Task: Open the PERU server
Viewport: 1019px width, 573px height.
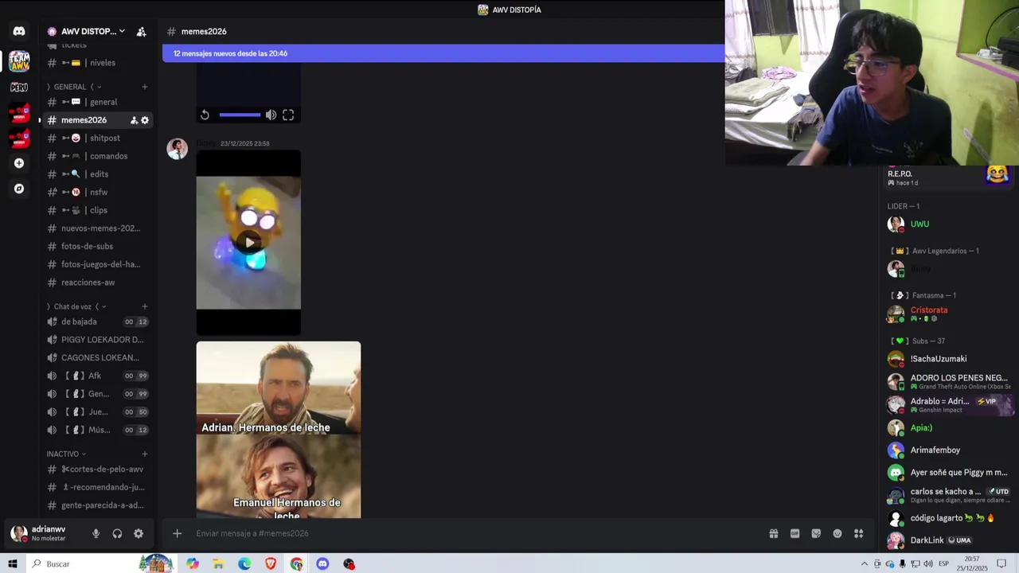Action: tap(19, 87)
